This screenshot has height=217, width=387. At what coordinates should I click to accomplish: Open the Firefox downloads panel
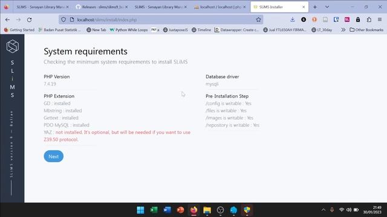293,20
